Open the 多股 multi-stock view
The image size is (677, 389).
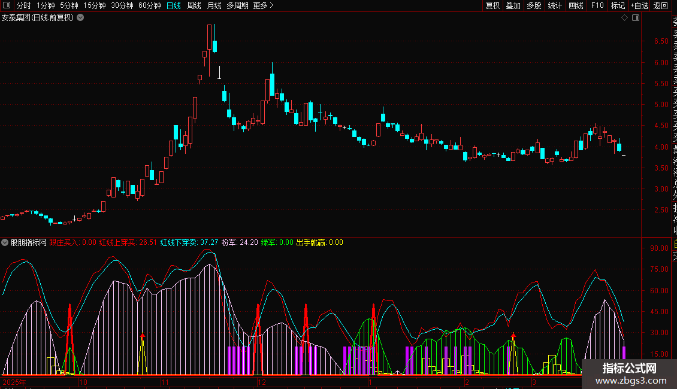[x=534, y=5]
